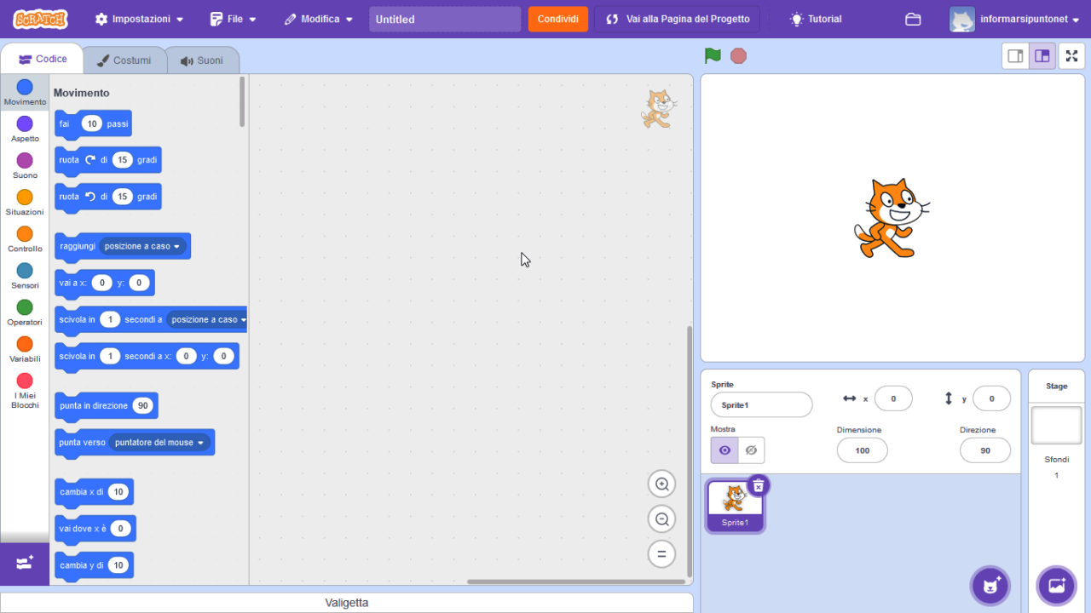Image resolution: width=1091 pixels, height=613 pixels.
Task: Click the clockwise ruota 15 gradi block
Action: [x=107, y=161]
